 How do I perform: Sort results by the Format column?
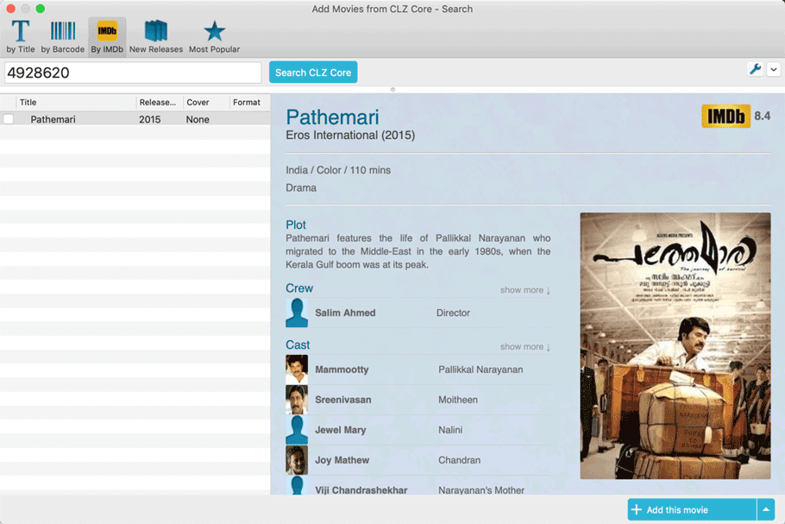[x=250, y=102]
